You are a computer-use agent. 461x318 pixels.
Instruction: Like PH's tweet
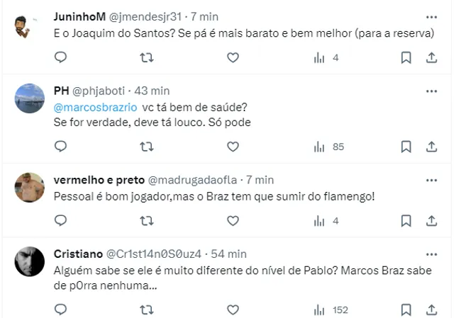point(233,147)
